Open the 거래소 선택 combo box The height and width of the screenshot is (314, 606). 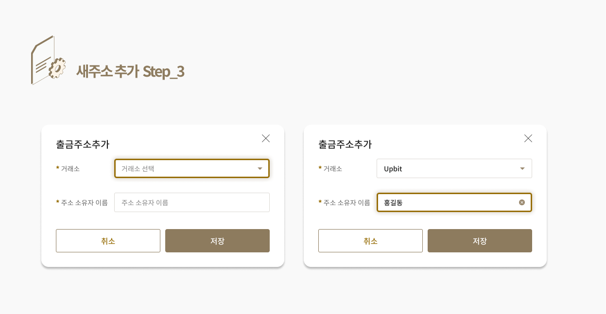(x=192, y=168)
